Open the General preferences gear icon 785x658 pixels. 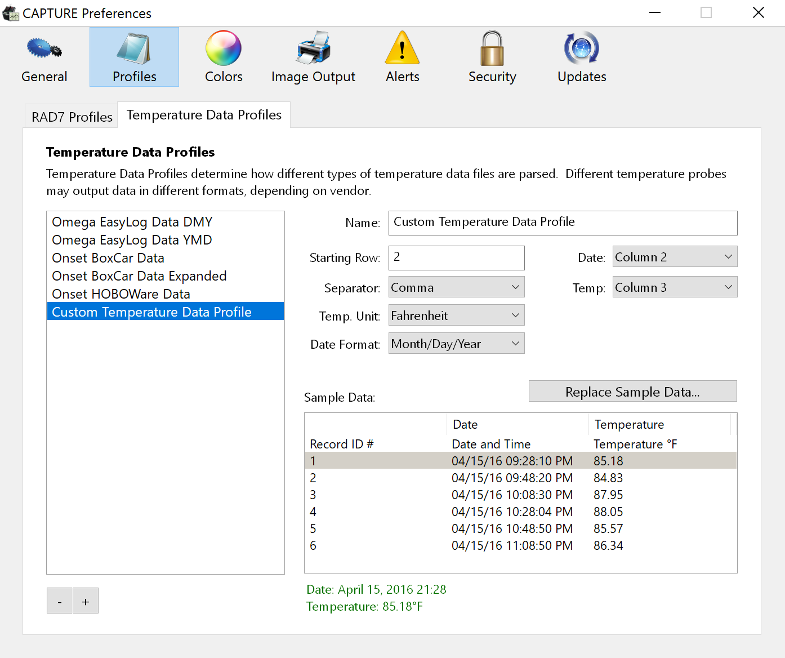44,48
